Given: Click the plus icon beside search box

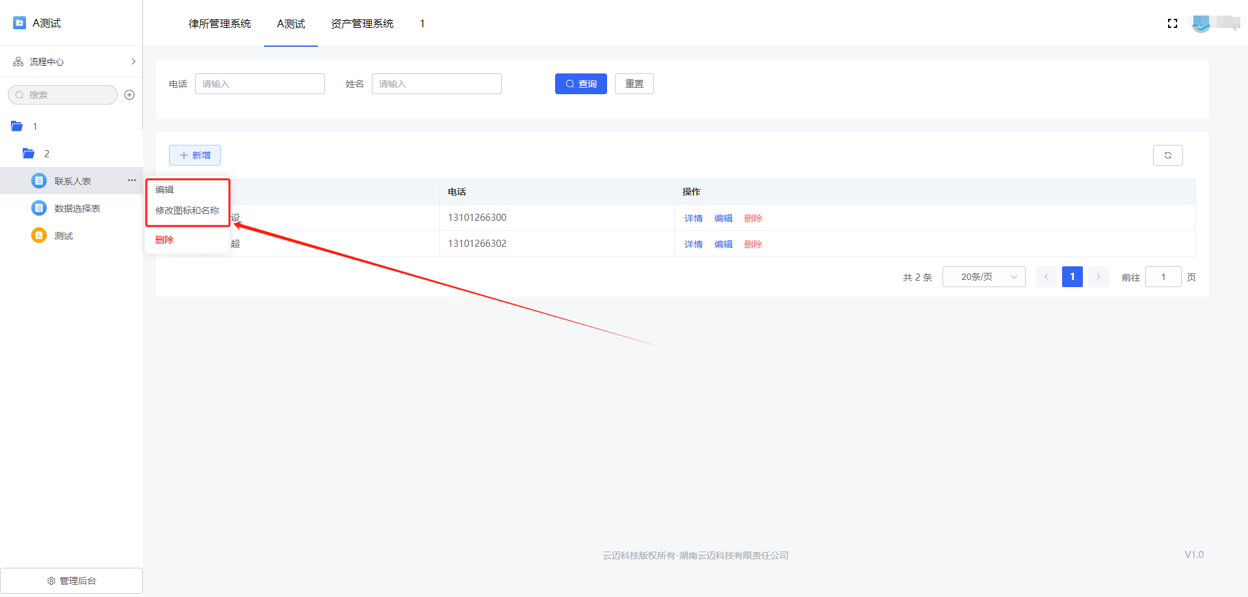Looking at the screenshot, I should pyautogui.click(x=129, y=95).
